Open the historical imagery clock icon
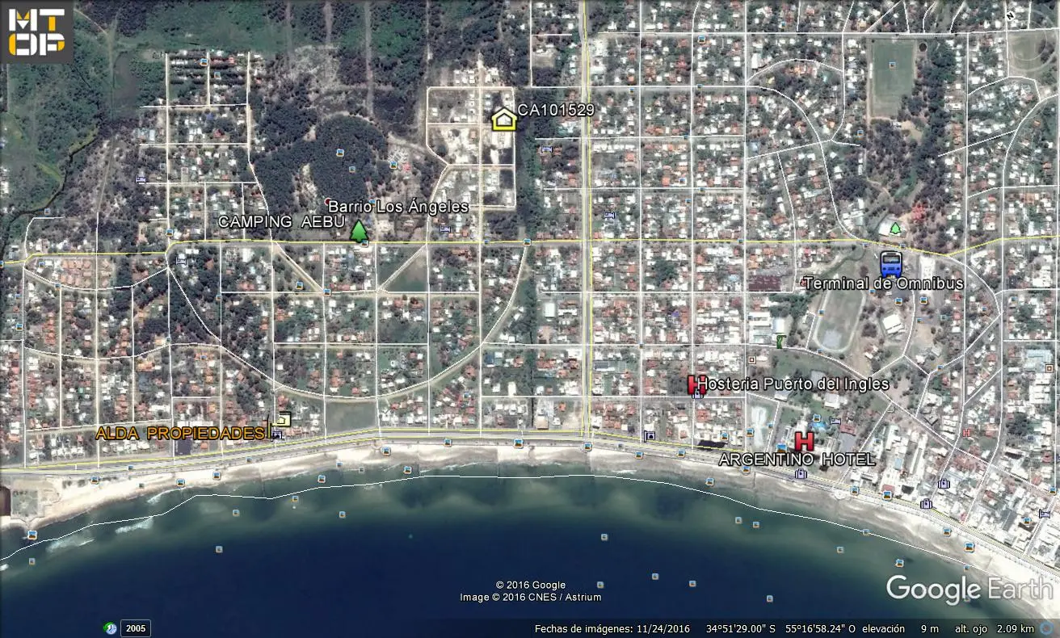The height and width of the screenshot is (638, 1060). coord(111,628)
